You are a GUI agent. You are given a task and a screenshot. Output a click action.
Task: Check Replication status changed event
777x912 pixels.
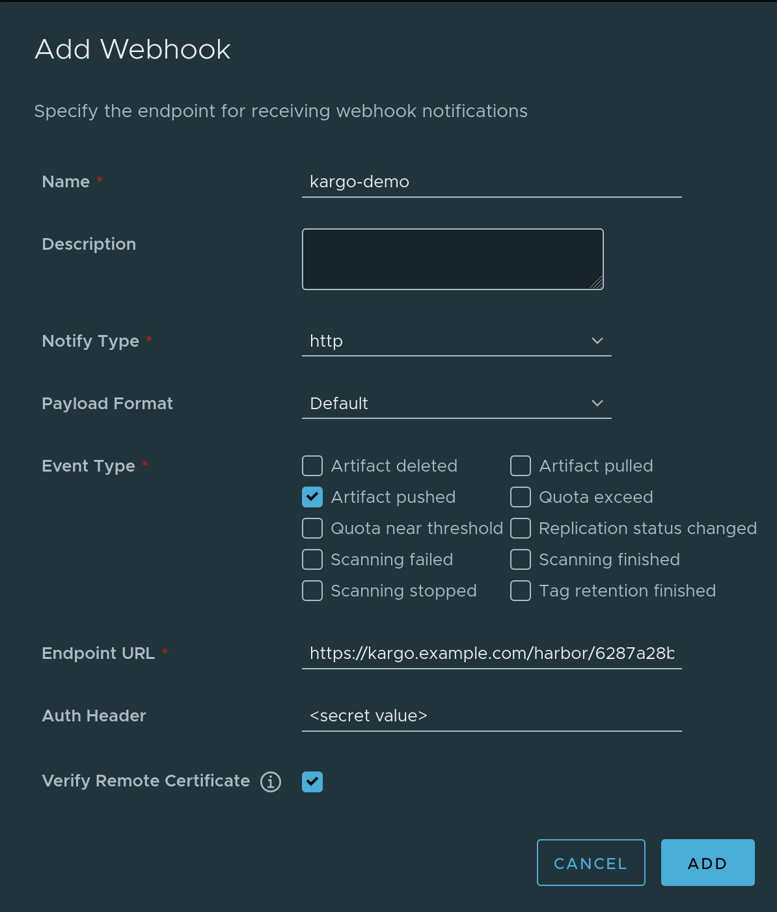(520, 528)
